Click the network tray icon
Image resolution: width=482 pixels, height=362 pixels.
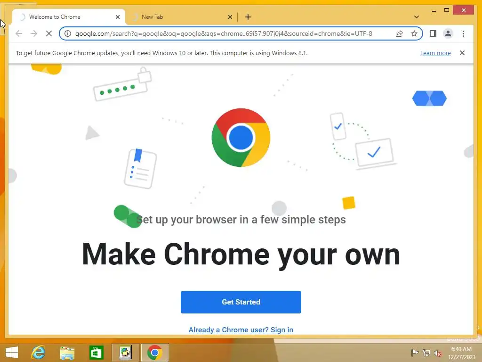[x=426, y=353]
